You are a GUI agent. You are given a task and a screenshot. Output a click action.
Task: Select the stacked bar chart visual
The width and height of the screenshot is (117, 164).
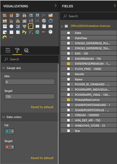point(5,15)
